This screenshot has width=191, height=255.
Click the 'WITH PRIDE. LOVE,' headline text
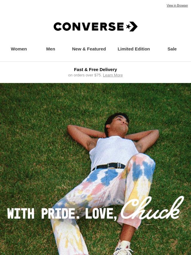(62, 213)
